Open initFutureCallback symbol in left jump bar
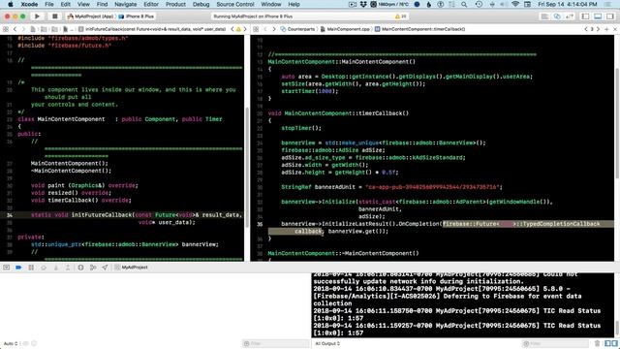Viewport: 620px width, 349px height. [x=152, y=29]
